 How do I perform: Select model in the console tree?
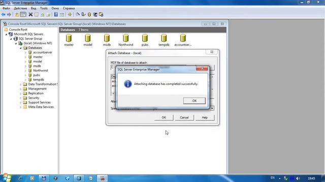38,62
